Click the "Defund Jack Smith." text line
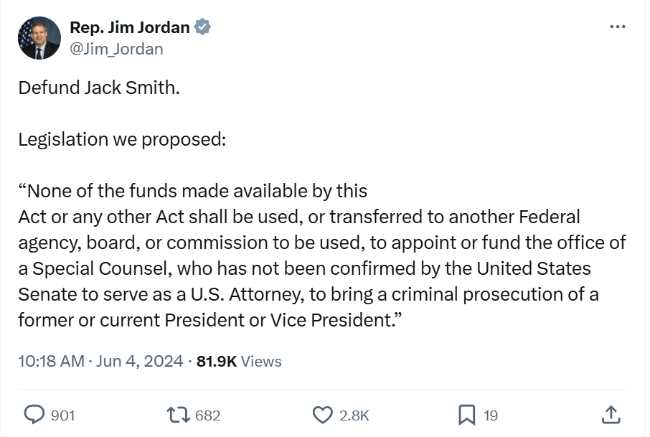Screen dimensions: 650x437 coord(99,88)
